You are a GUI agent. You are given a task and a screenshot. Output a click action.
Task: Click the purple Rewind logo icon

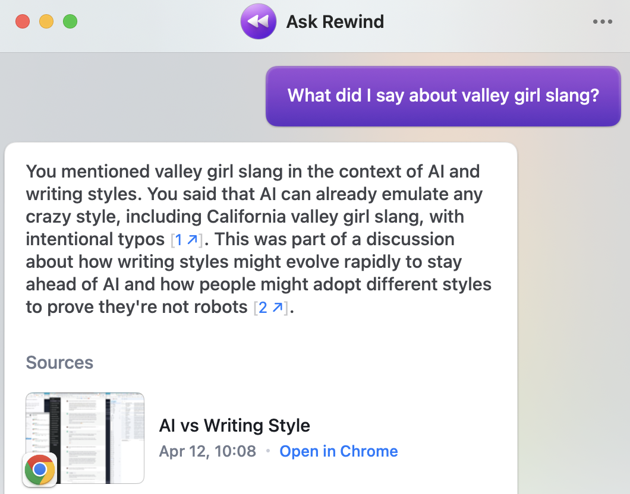259,21
